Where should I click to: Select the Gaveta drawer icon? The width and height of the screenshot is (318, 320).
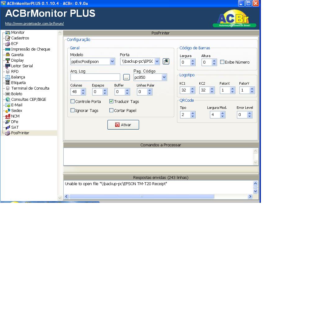(x=8, y=55)
